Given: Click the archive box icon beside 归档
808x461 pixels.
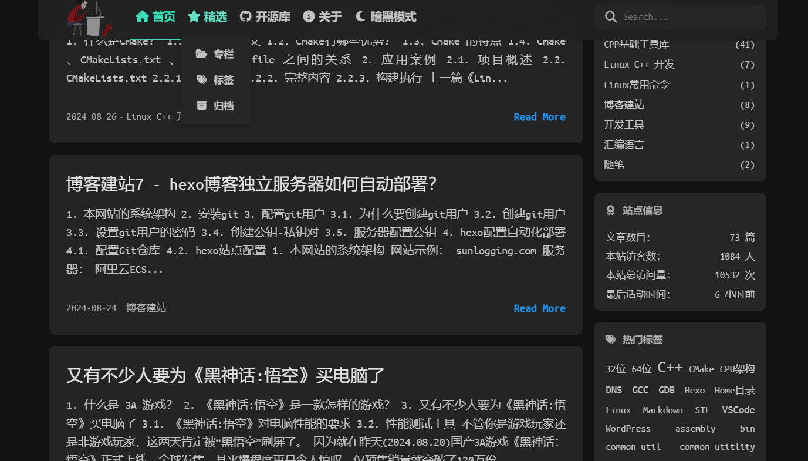Looking at the screenshot, I should [201, 106].
